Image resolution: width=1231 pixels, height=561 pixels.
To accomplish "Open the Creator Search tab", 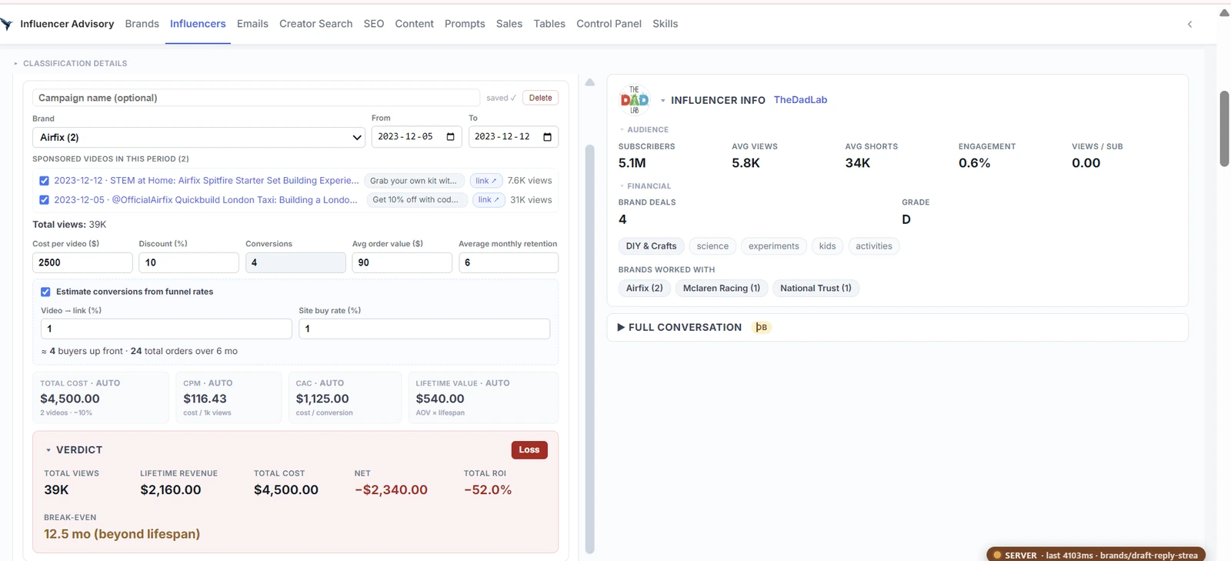I will point(315,24).
